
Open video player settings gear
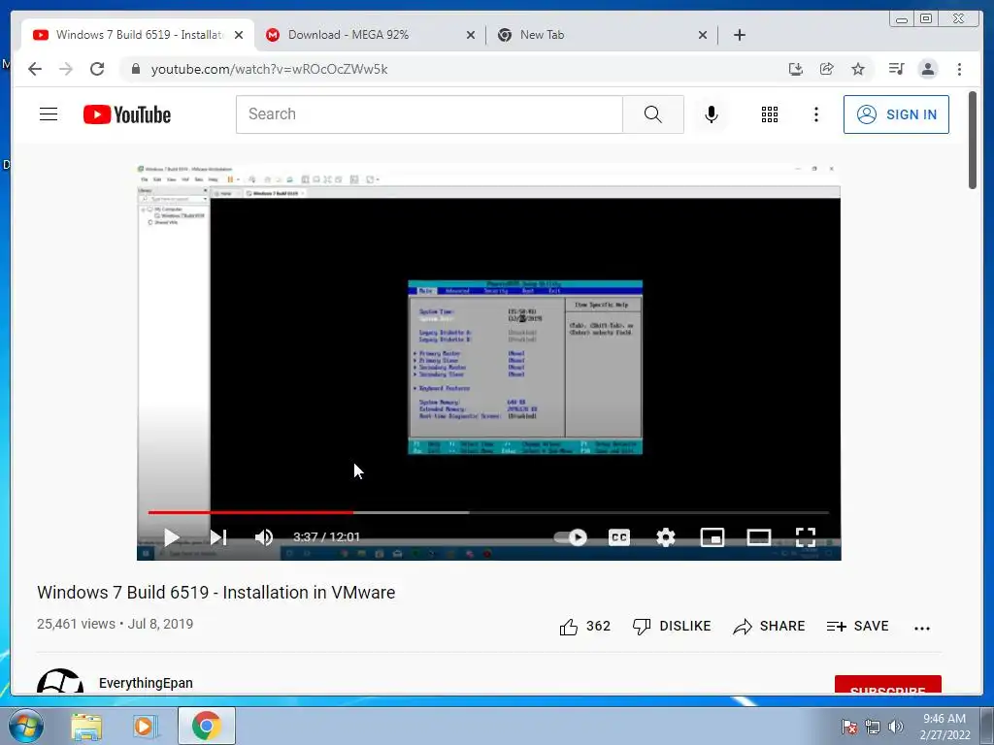[666, 537]
